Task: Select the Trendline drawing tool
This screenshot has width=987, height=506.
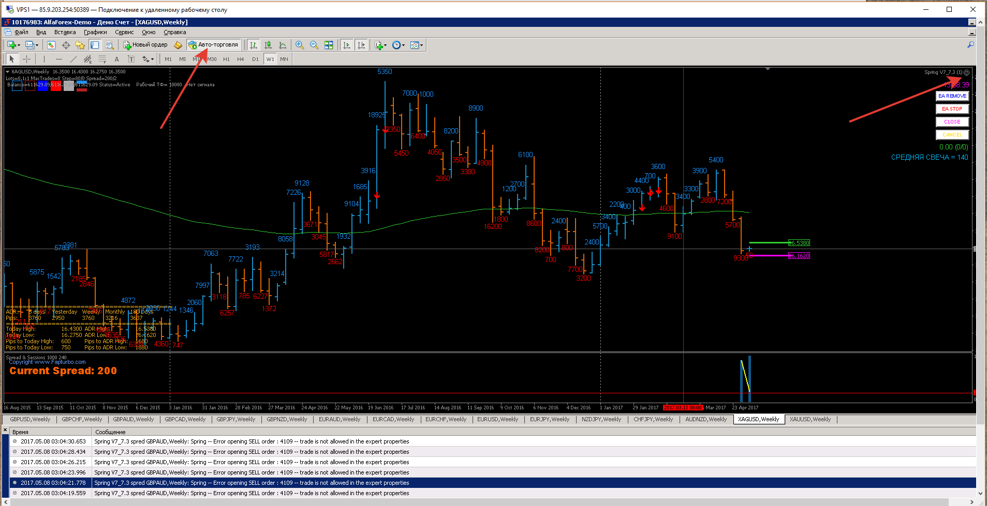Action: click(73, 59)
